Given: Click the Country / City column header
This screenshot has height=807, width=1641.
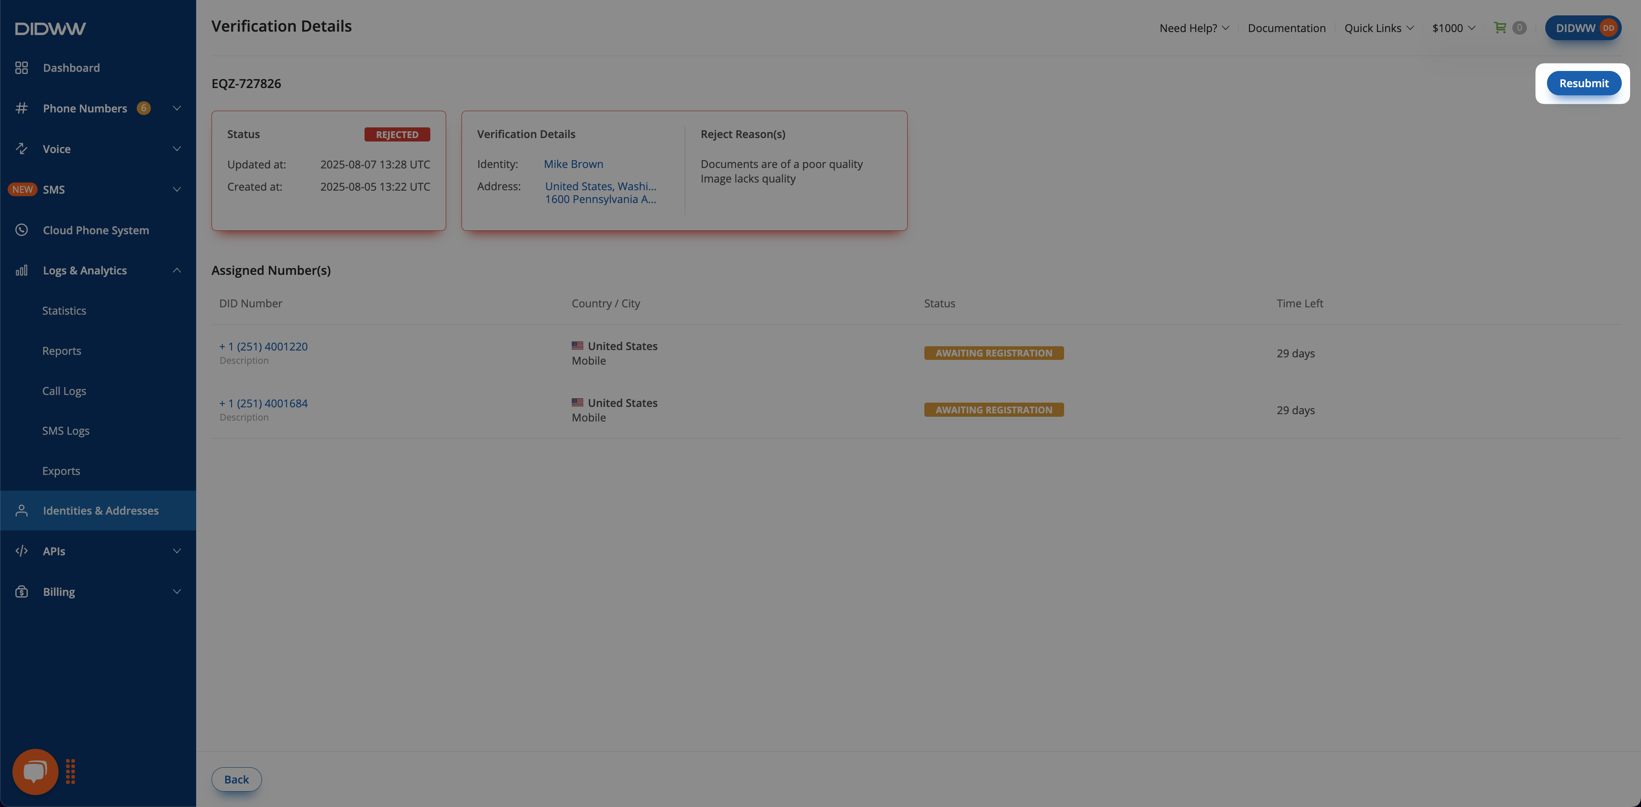Looking at the screenshot, I should (606, 303).
